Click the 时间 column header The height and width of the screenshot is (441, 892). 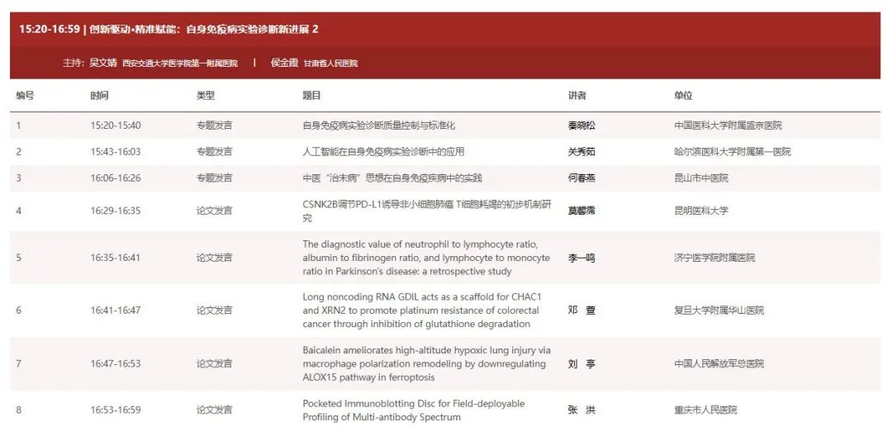[99, 96]
